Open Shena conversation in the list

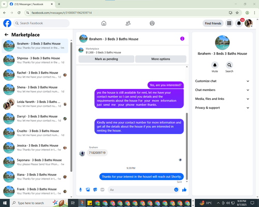click(x=35, y=90)
